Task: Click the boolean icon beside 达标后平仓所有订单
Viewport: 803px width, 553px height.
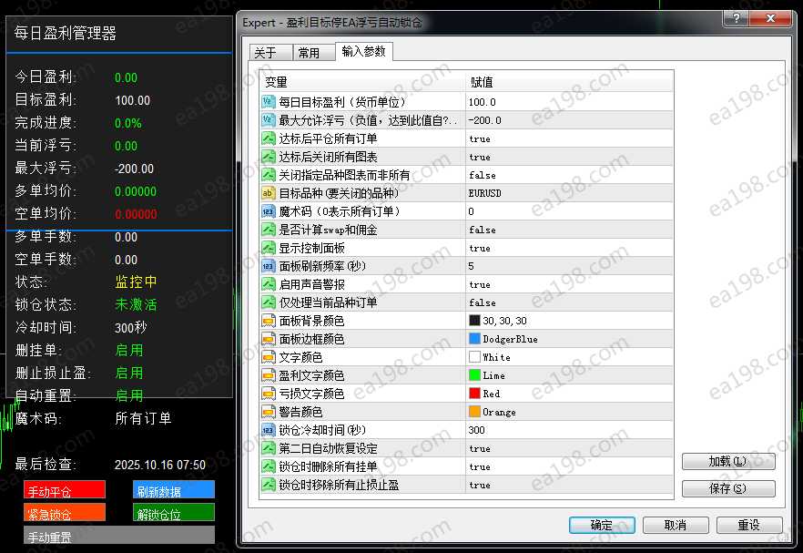Action: coord(269,138)
